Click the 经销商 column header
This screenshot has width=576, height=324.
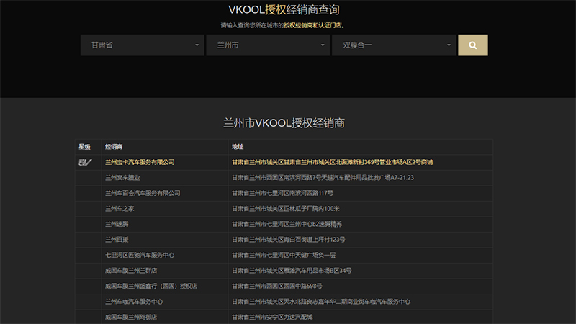[x=114, y=147]
